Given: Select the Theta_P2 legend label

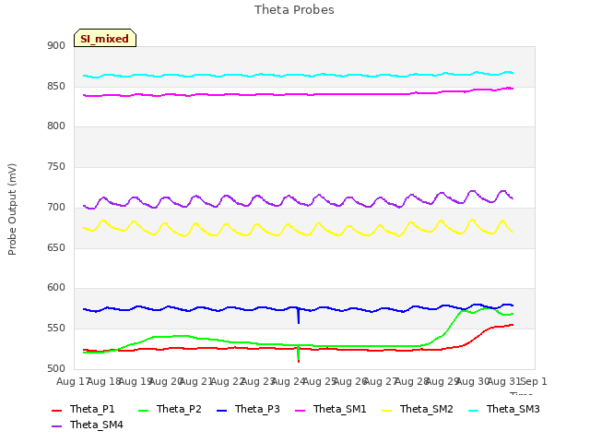Looking at the screenshot, I should click(179, 409).
